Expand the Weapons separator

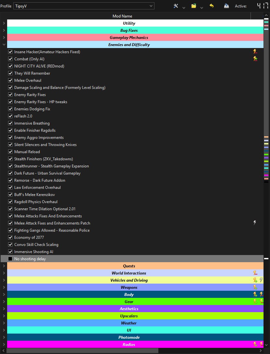(x=4, y=287)
